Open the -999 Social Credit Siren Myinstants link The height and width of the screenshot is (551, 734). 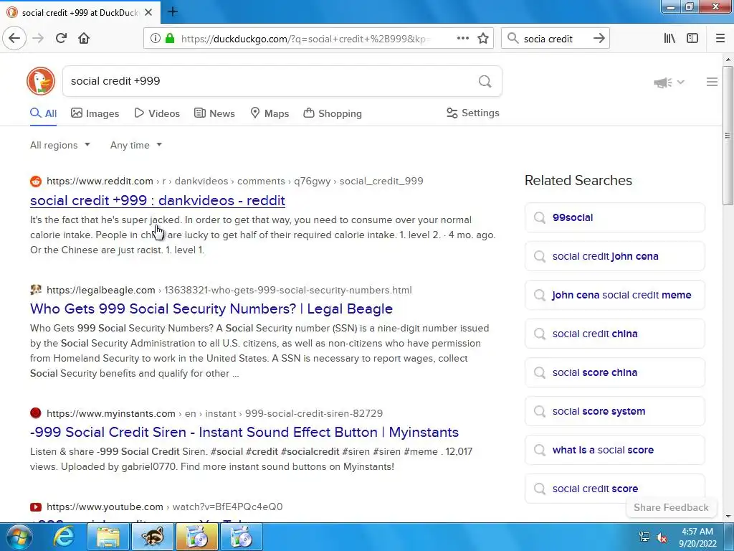point(244,432)
